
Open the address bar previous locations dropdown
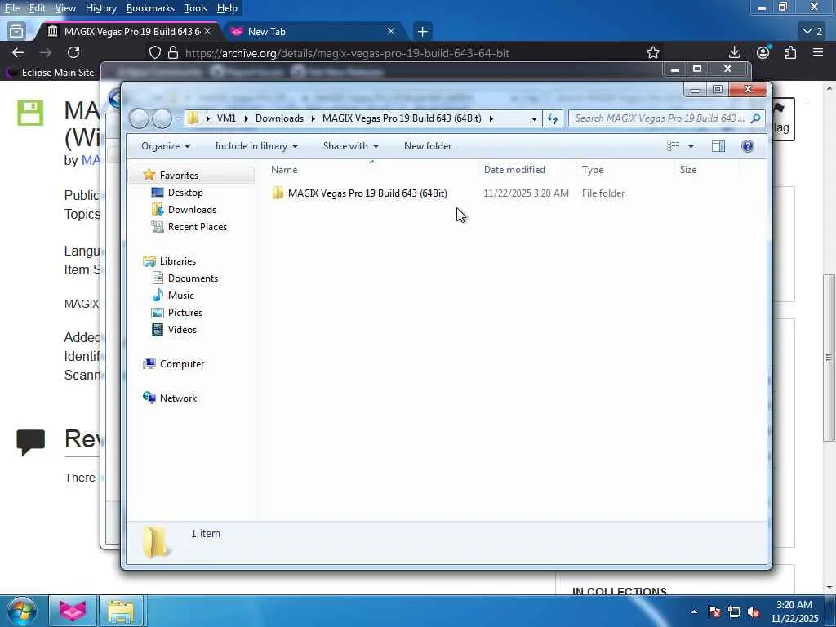pyautogui.click(x=534, y=118)
